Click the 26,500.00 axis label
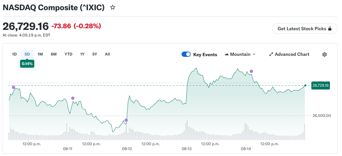 tap(322, 116)
